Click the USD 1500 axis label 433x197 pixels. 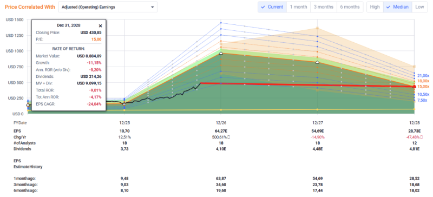[15, 20]
